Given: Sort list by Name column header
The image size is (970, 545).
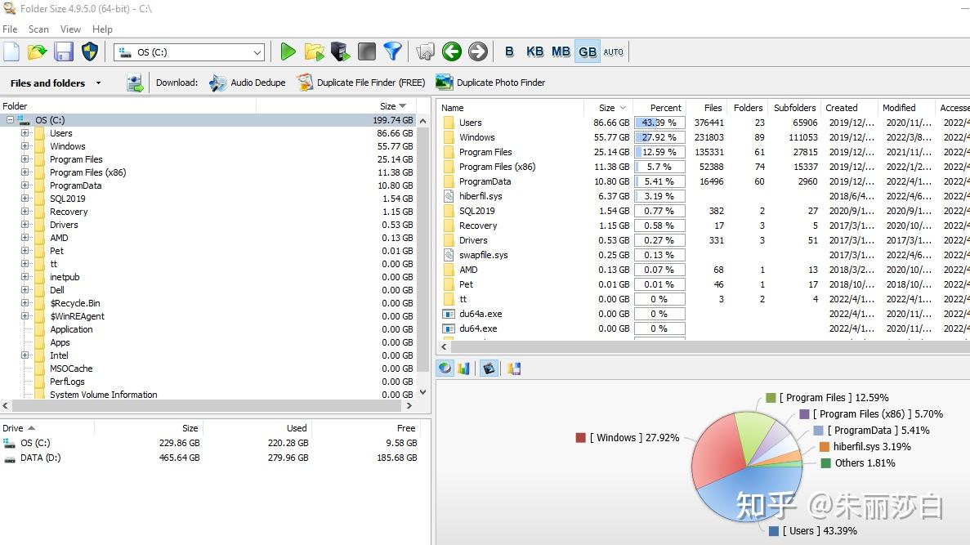Looking at the screenshot, I should 511,108.
